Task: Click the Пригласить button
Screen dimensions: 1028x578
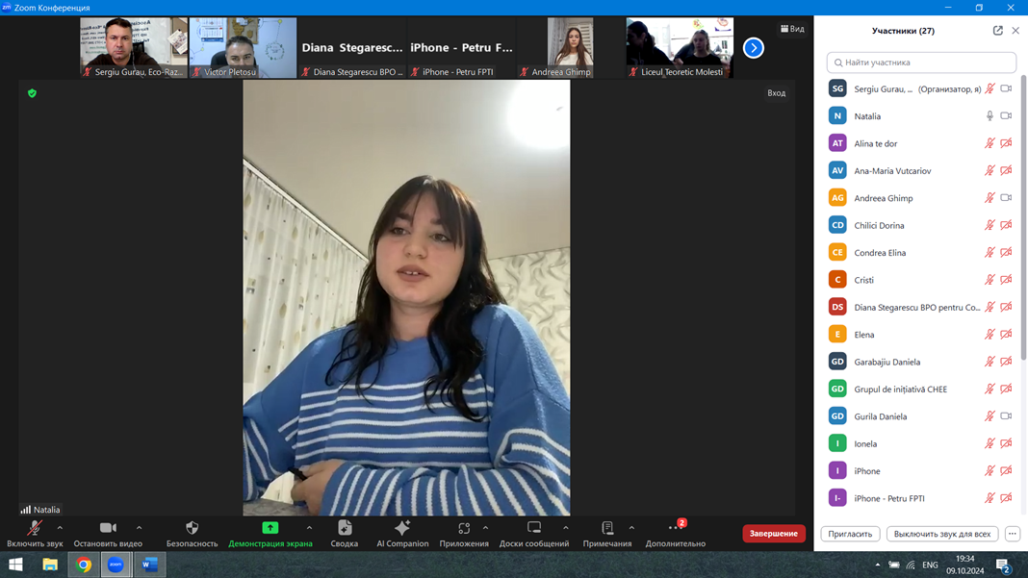Action: (850, 534)
